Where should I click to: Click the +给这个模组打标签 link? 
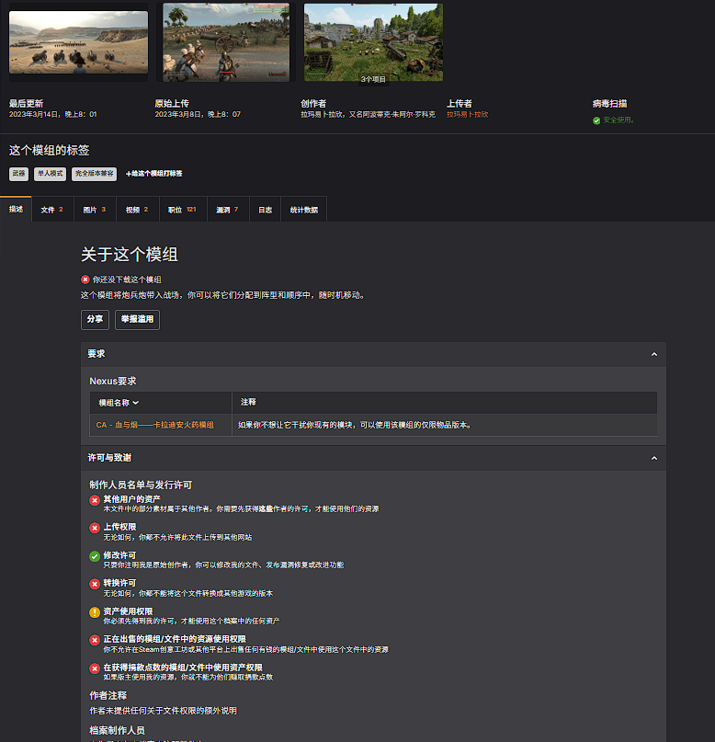[x=154, y=174]
